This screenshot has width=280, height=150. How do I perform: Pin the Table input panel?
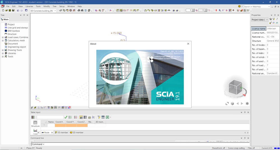coord(245,112)
